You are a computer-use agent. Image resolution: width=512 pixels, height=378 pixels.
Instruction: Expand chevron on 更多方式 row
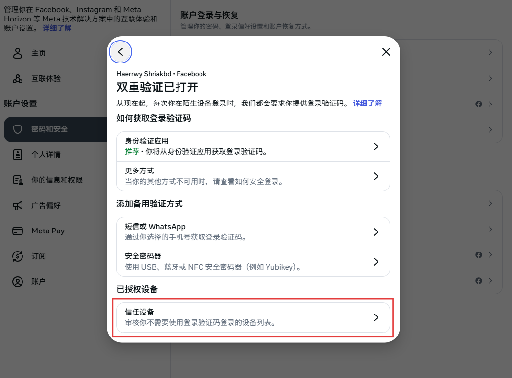[x=376, y=176]
